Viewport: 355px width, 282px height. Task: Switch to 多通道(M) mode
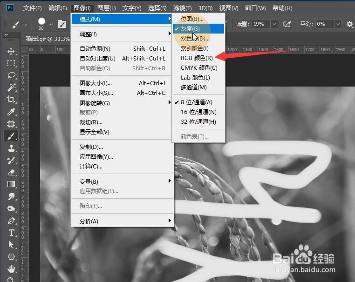[x=198, y=87]
